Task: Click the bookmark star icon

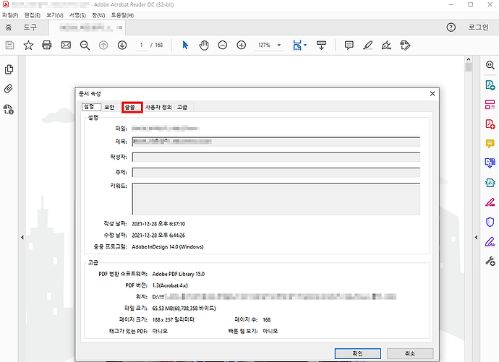Action: (x=28, y=45)
